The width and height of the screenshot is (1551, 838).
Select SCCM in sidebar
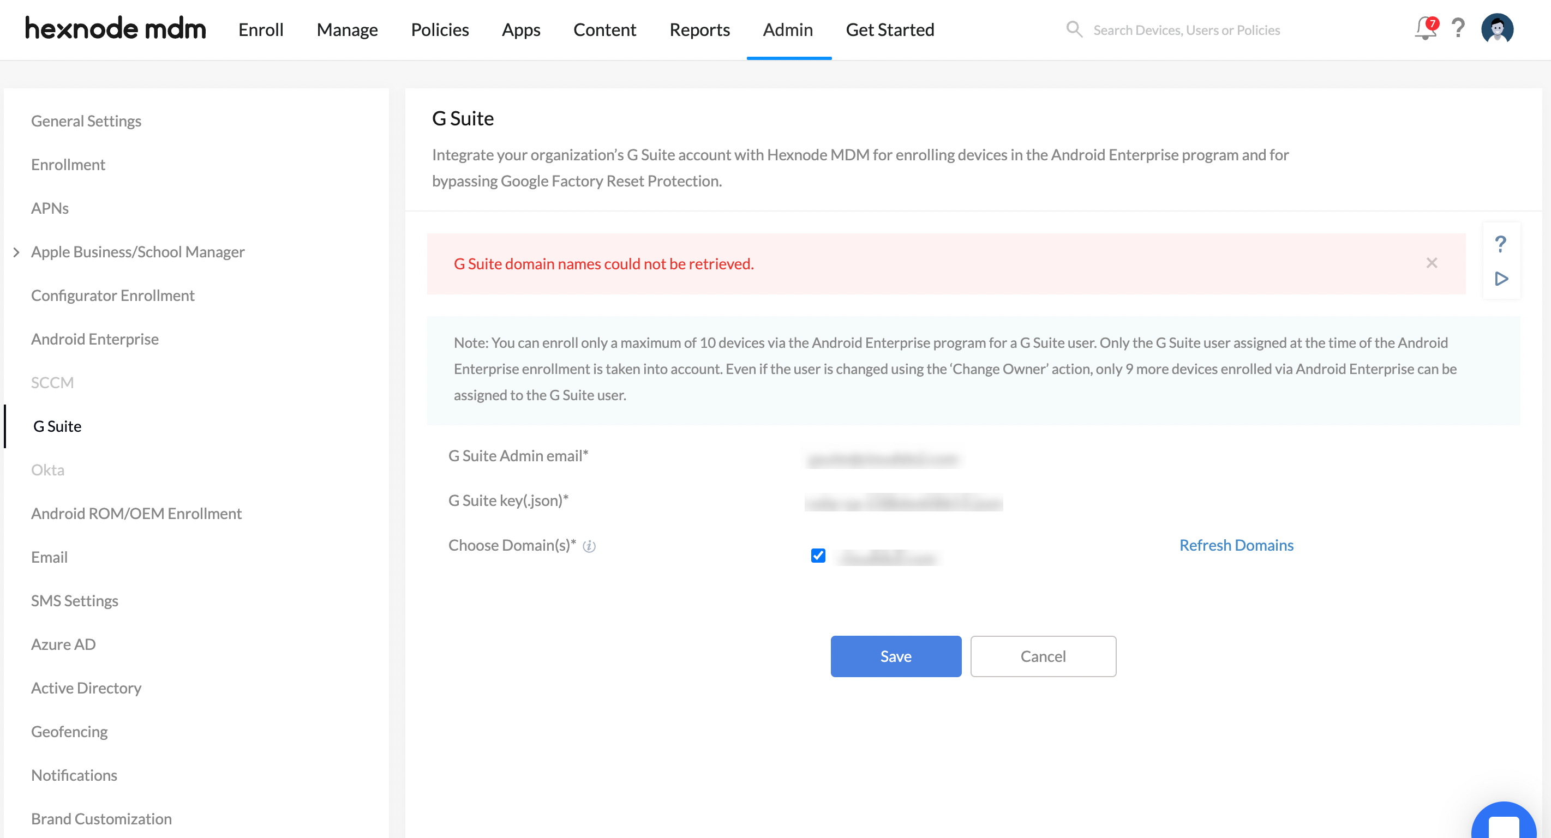coord(52,383)
